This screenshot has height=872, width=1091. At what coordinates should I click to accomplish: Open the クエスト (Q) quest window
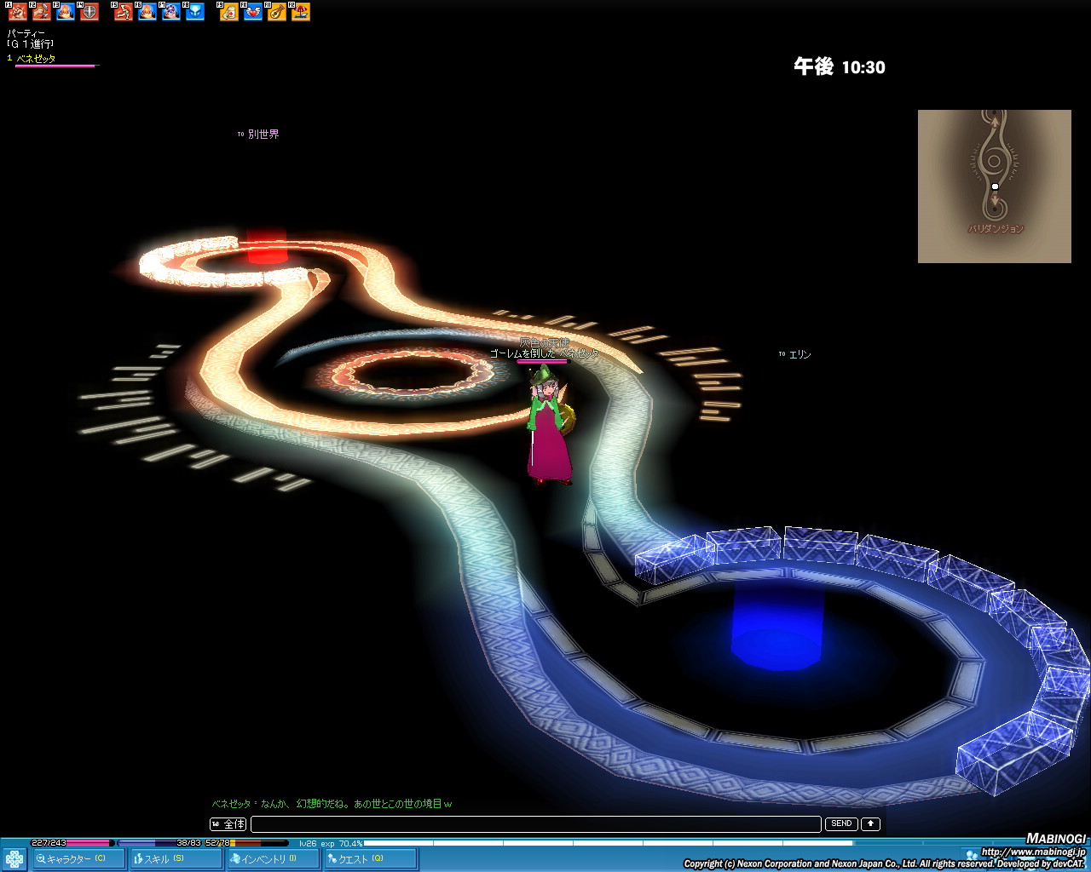click(370, 858)
